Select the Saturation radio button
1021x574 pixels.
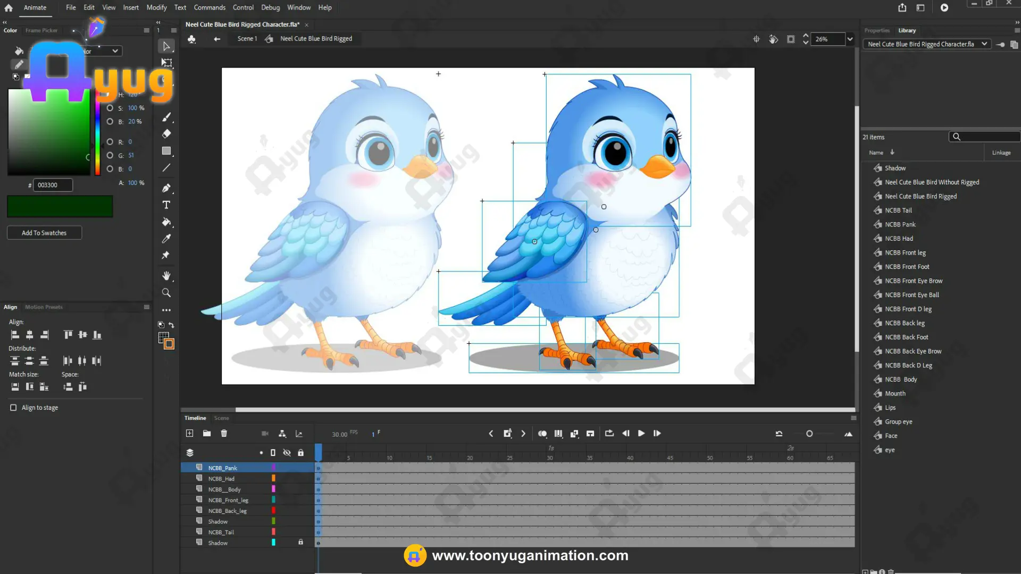tap(110, 108)
